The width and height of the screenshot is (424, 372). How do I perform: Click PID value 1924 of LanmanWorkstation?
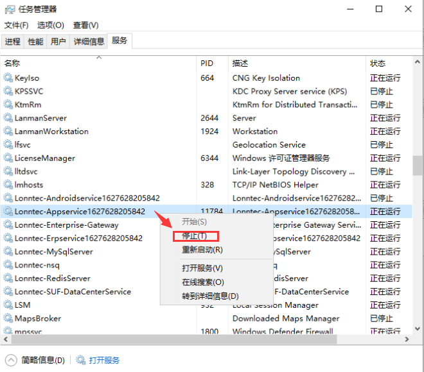[209, 131]
